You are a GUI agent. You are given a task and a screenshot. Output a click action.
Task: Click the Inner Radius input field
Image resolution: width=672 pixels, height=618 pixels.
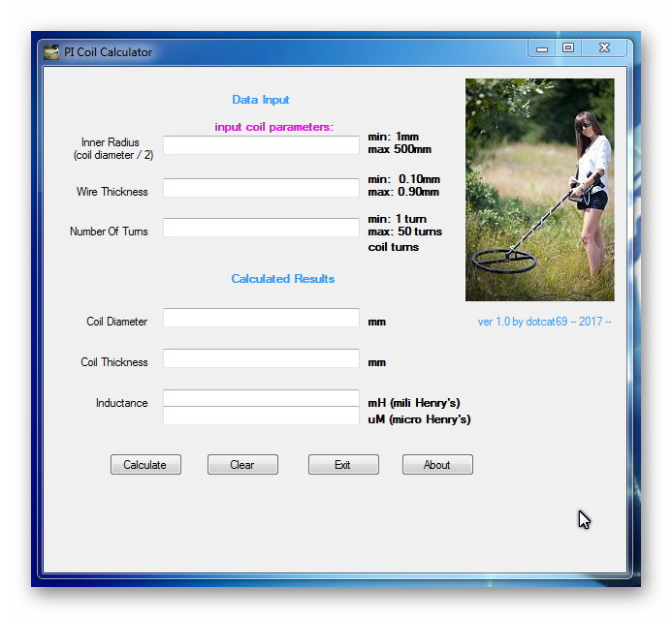(x=261, y=145)
